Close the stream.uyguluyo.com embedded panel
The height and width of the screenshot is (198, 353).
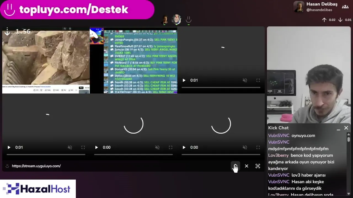click(x=247, y=166)
